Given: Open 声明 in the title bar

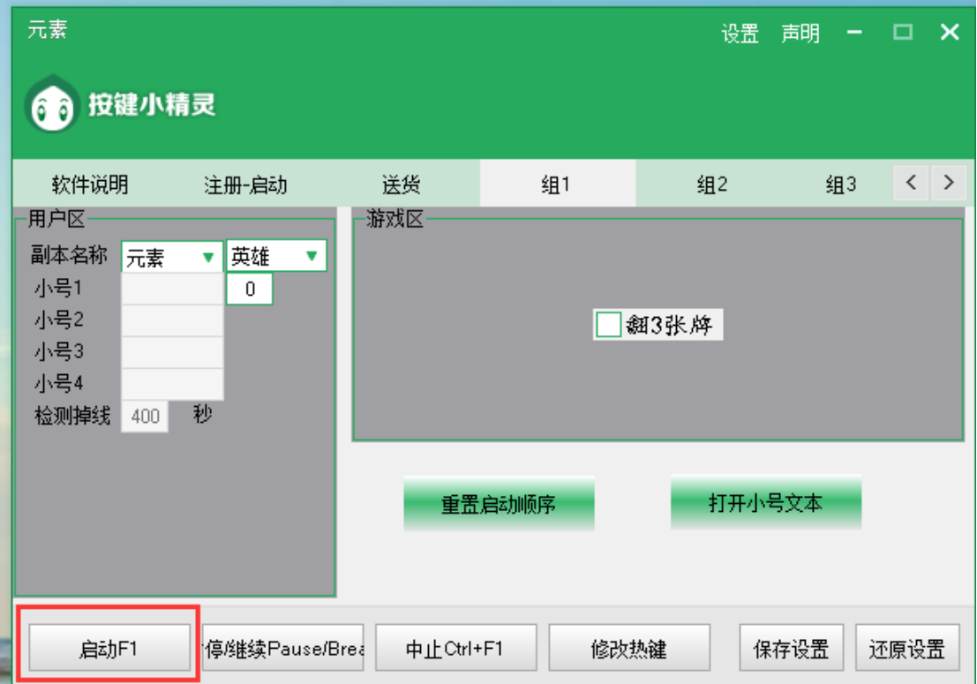Looking at the screenshot, I should coord(800,34).
